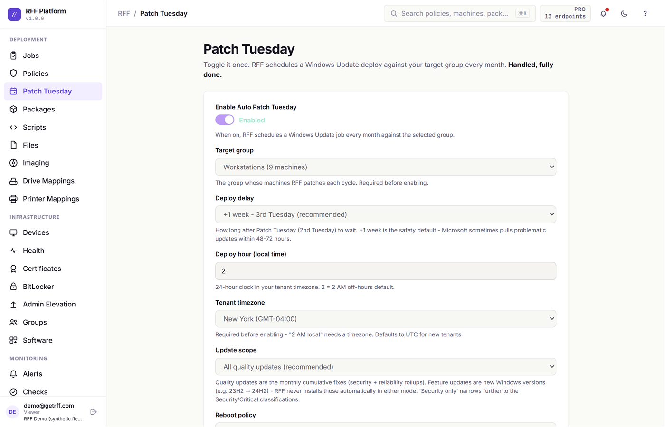This screenshot has height=427, width=665.
Task: Click the Files document icon
Action: point(13,145)
